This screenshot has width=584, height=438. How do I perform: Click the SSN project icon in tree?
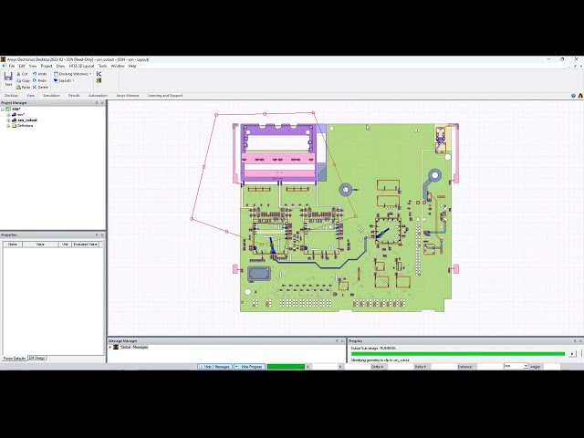(8, 109)
